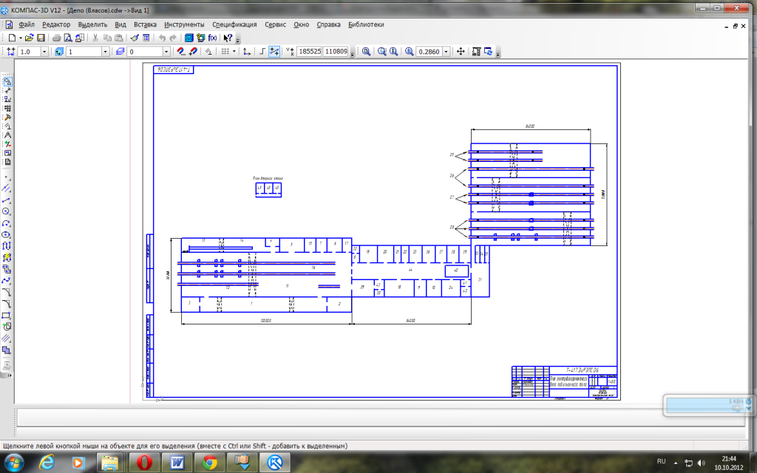Open the Вставка menu
This screenshot has width=757, height=473.
[x=145, y=24]
